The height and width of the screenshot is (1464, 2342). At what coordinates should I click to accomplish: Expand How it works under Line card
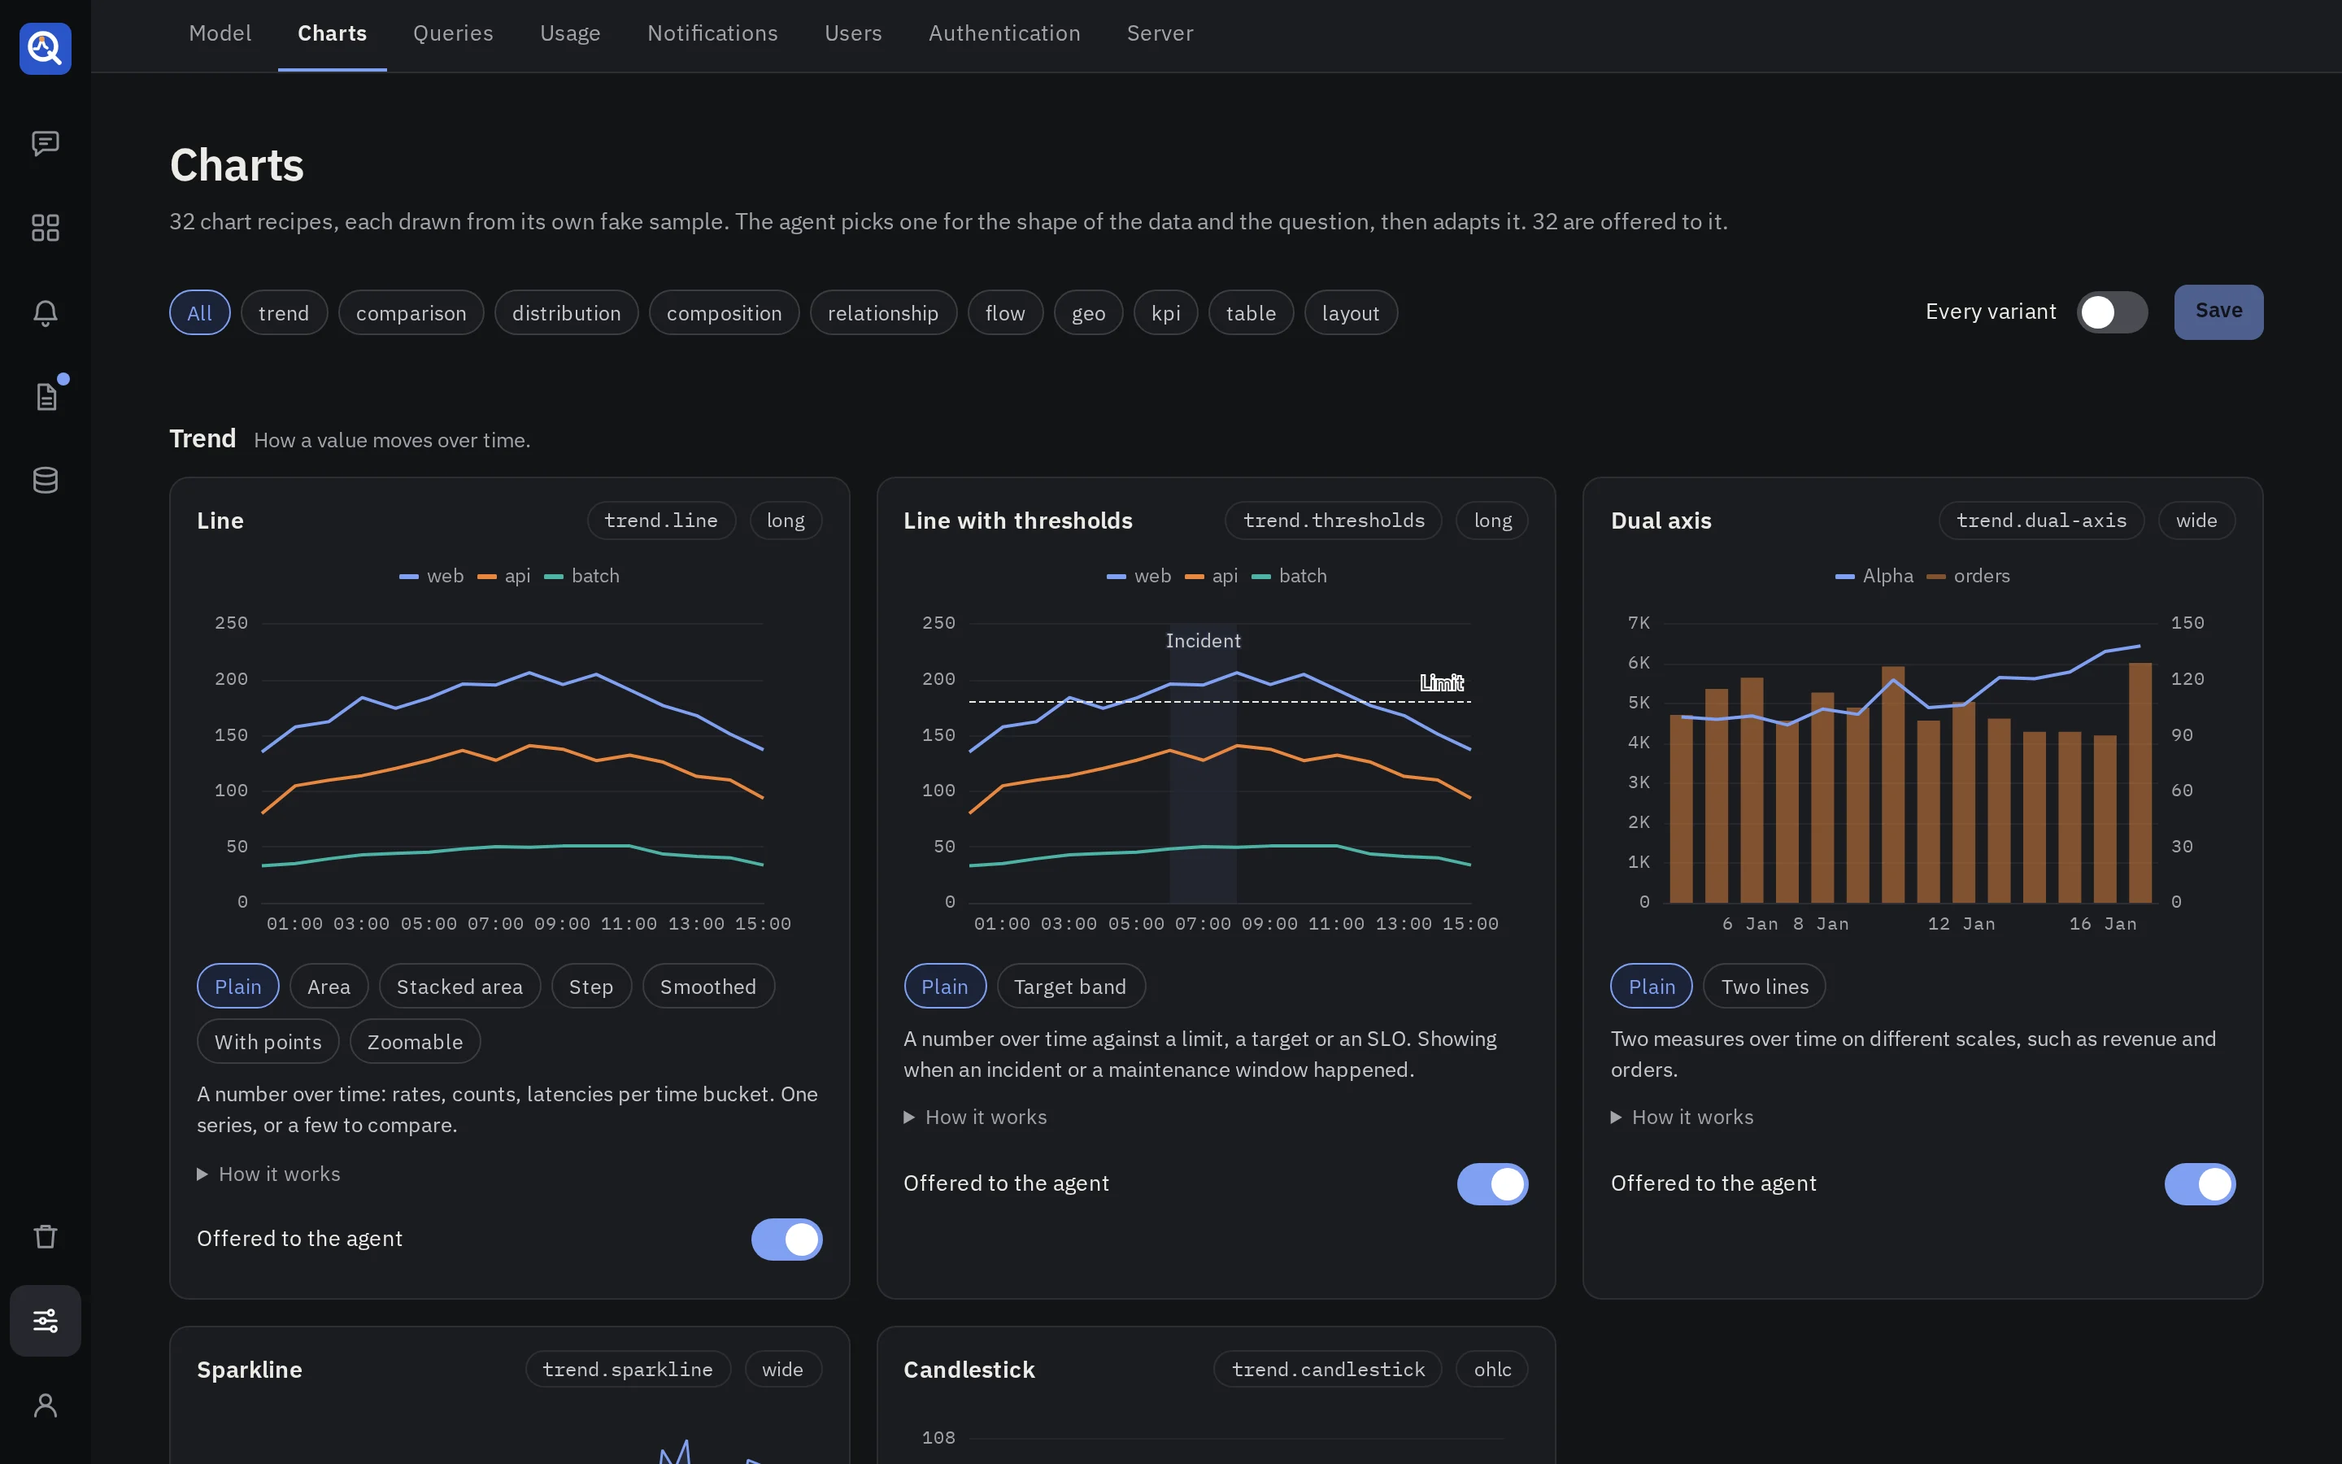click(269, 1174)
